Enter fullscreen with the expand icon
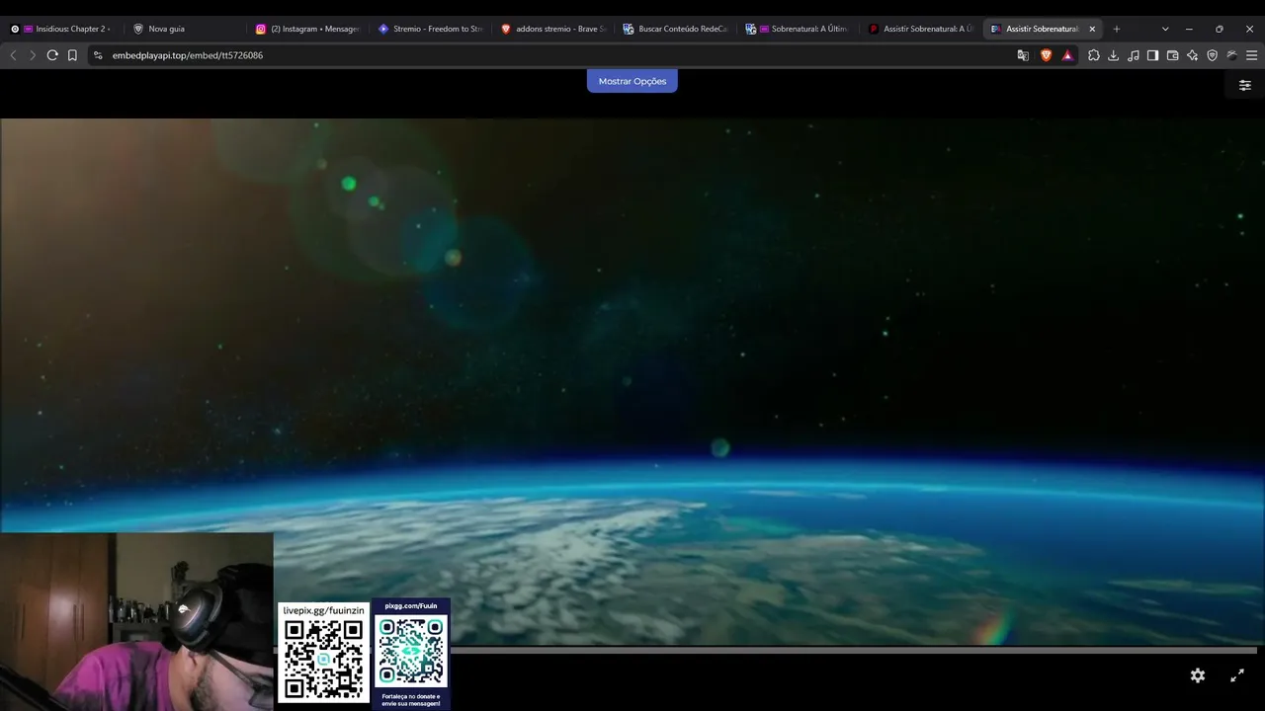The width and height of the screenshot is (1265, 711). pyautogui.click(x=1237, y=675)
